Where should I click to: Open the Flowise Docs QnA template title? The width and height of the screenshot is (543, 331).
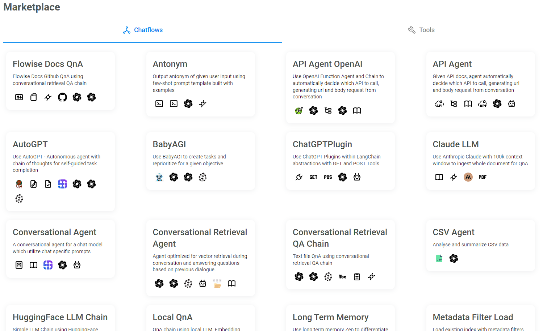[48, 64]
